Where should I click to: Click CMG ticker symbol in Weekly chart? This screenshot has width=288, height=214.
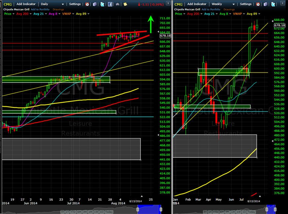[179, 4]
